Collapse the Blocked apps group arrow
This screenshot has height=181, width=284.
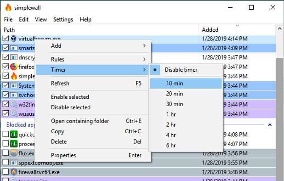pyautogui.click(x=270, y=124)
